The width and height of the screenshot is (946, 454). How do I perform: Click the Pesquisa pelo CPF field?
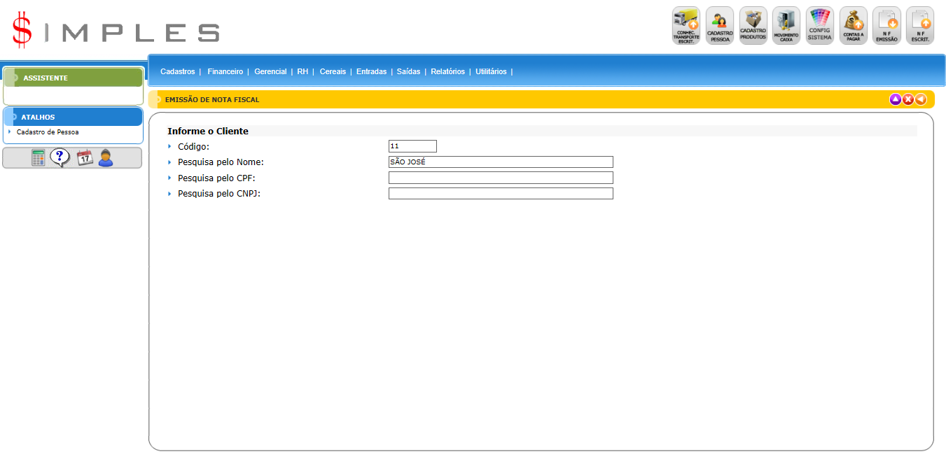coord(501,178)
